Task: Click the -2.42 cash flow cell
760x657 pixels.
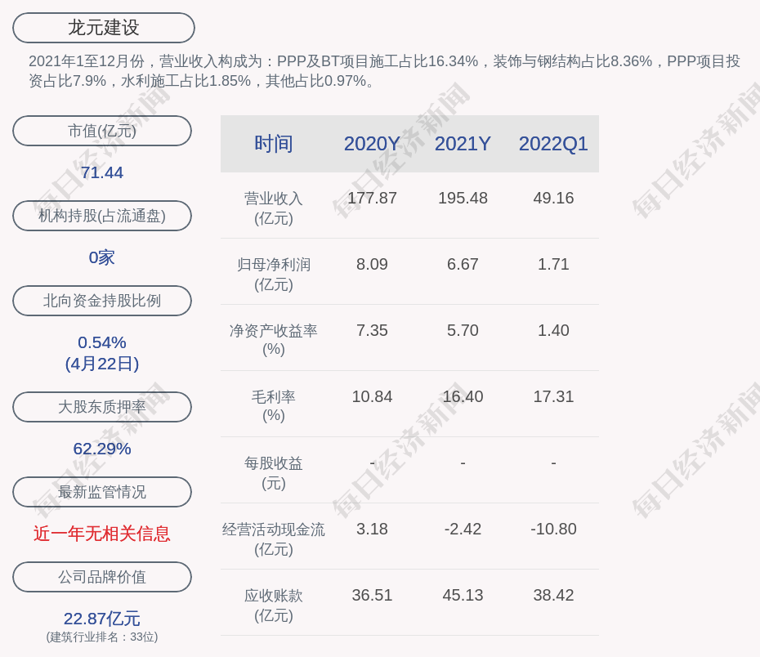Action: click(x=463, y=529)
